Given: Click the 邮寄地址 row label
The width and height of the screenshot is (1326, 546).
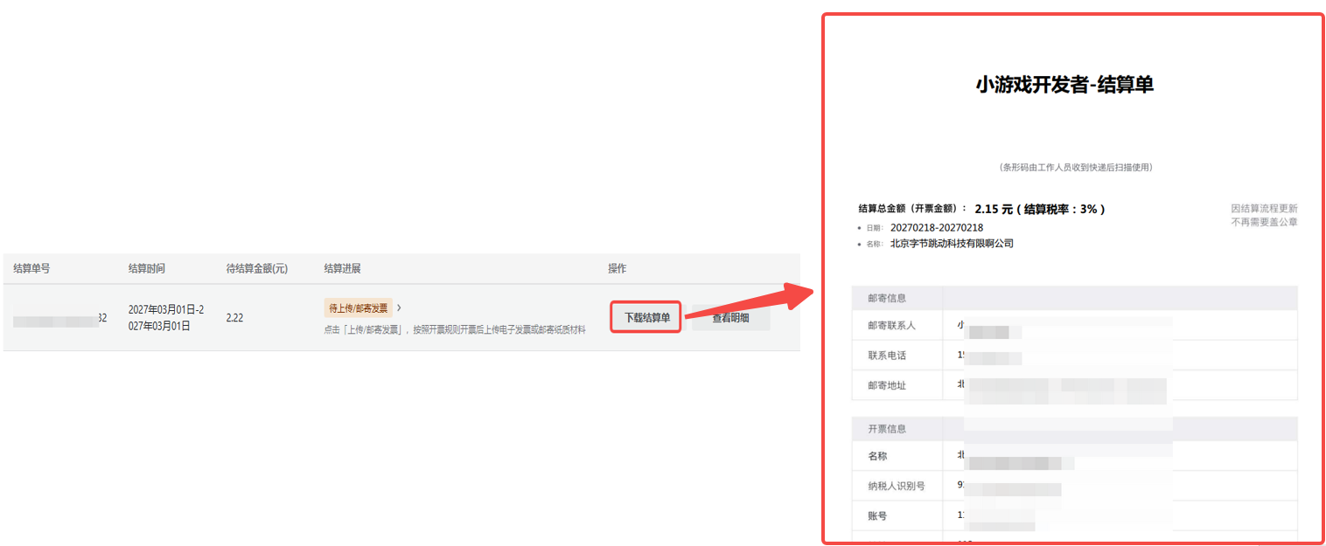Looking at the screenshot, I should [x=887, y=385].
